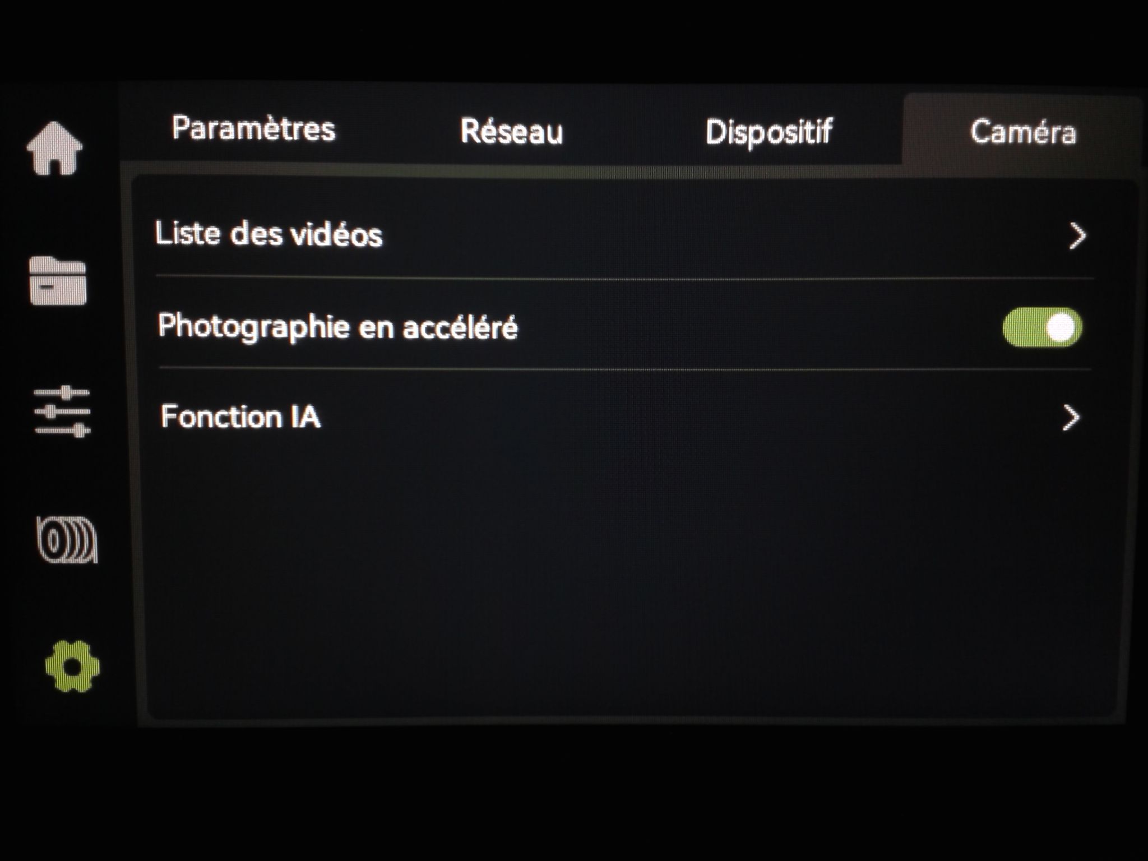Tap the white knob of the timelapse toggle
The width and height of the screenshot is (1148, 861).
click(x=1061, y=327)
